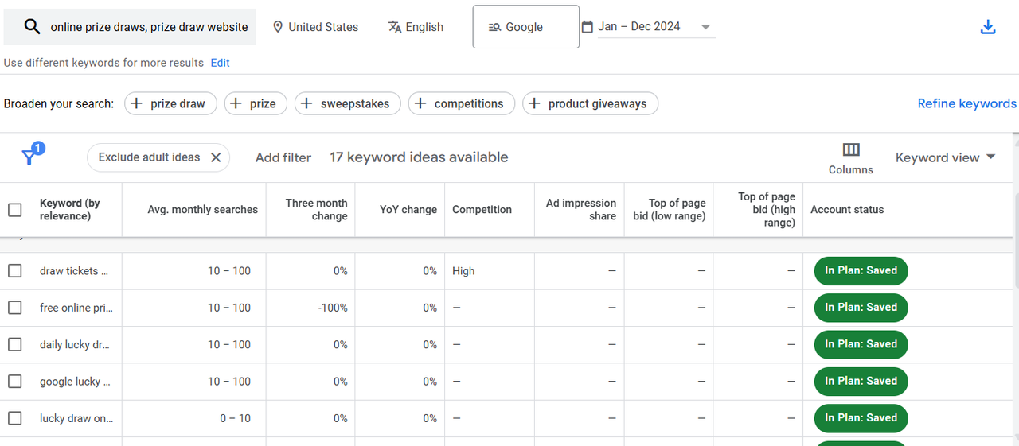Click the search magnifier icon
The image size is (1019, 446).
point(32,27)
